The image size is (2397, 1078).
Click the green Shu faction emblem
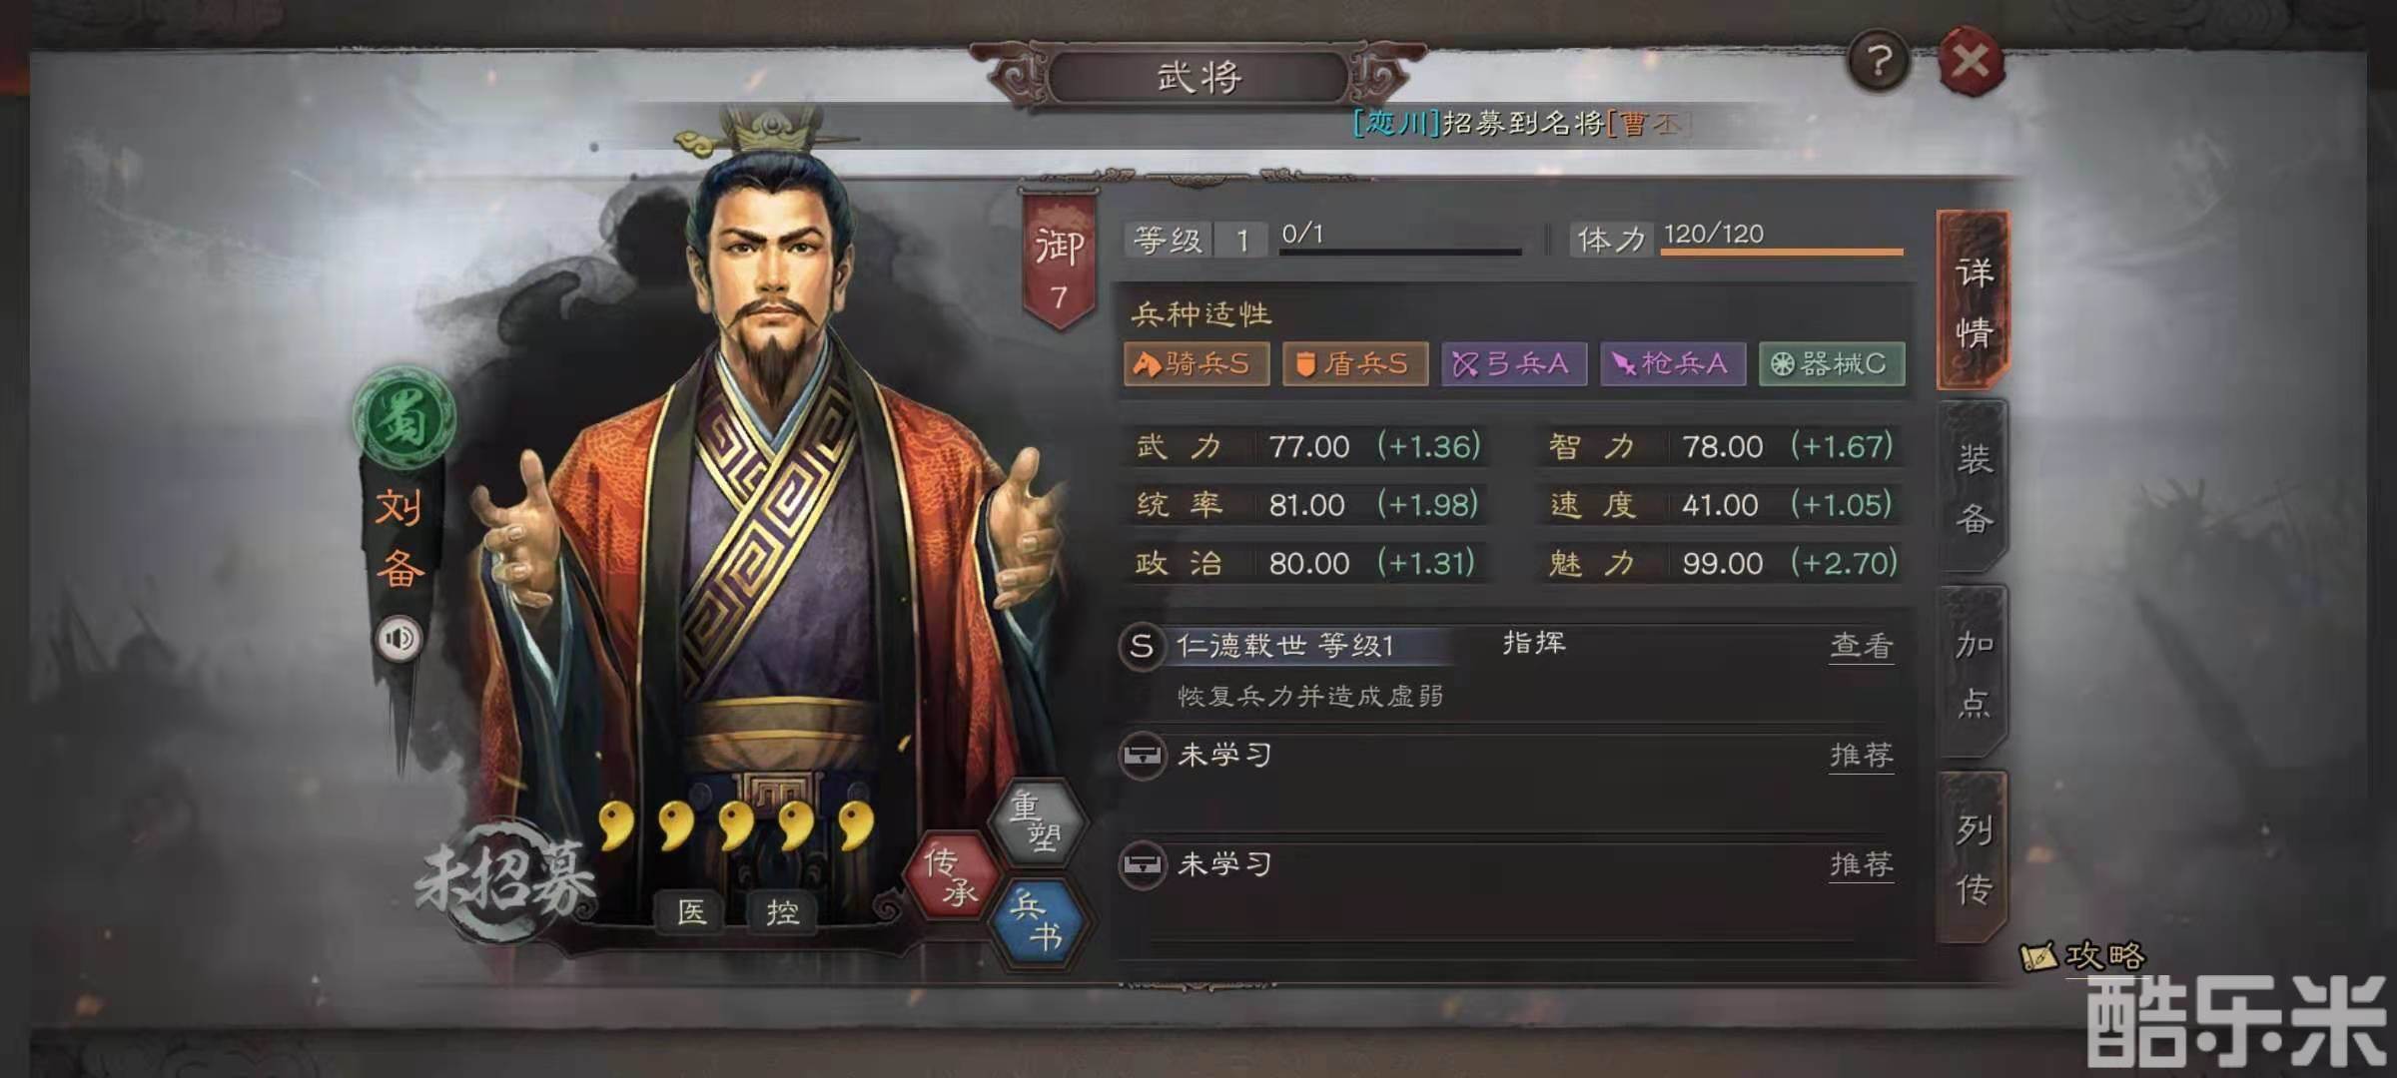(x=404, y=418)
